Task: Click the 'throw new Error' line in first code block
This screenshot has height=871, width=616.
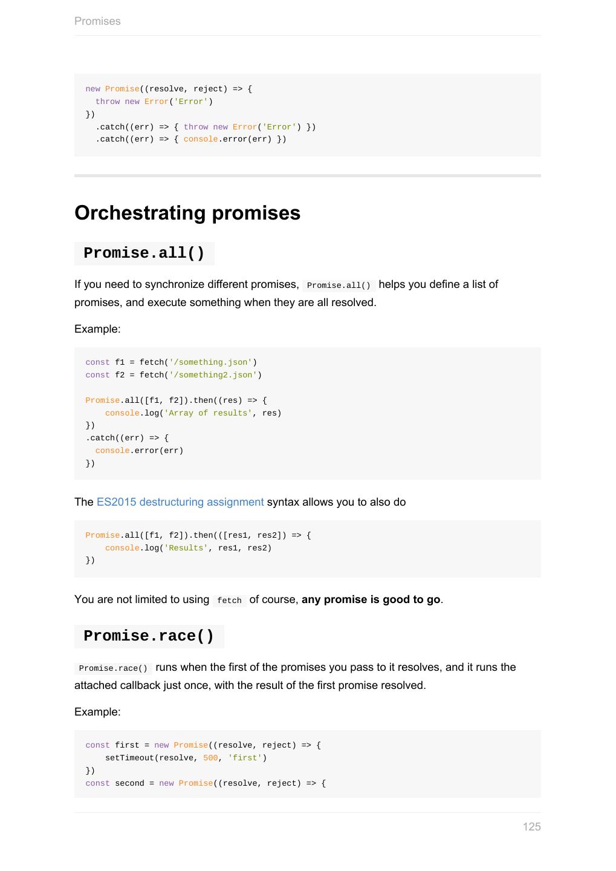Action: (x=154, y=102)
